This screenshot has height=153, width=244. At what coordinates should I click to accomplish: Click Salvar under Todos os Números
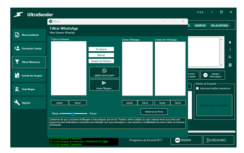pos(78,103)
